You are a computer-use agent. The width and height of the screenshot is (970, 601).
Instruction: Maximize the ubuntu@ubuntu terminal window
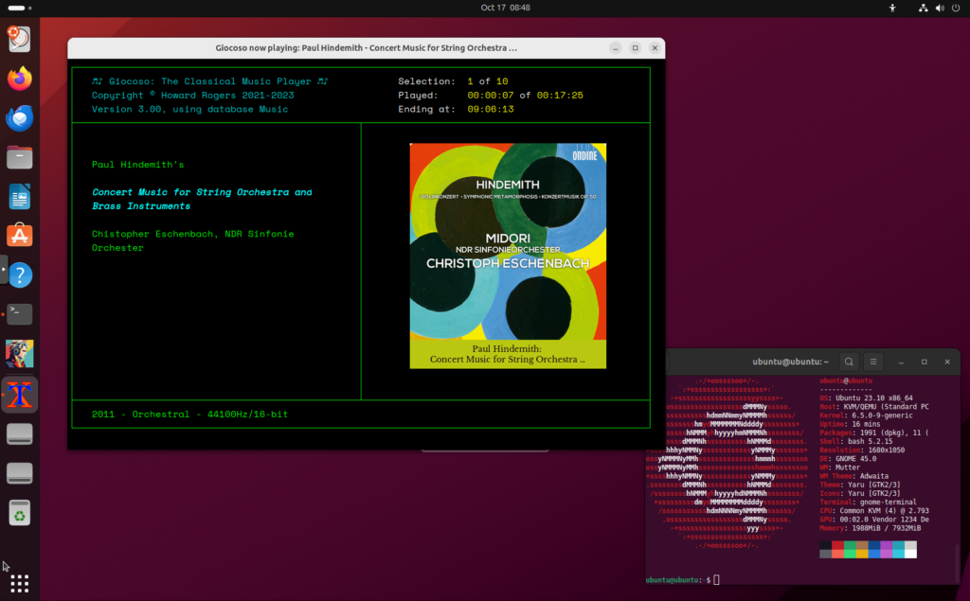tap(925, 362)
